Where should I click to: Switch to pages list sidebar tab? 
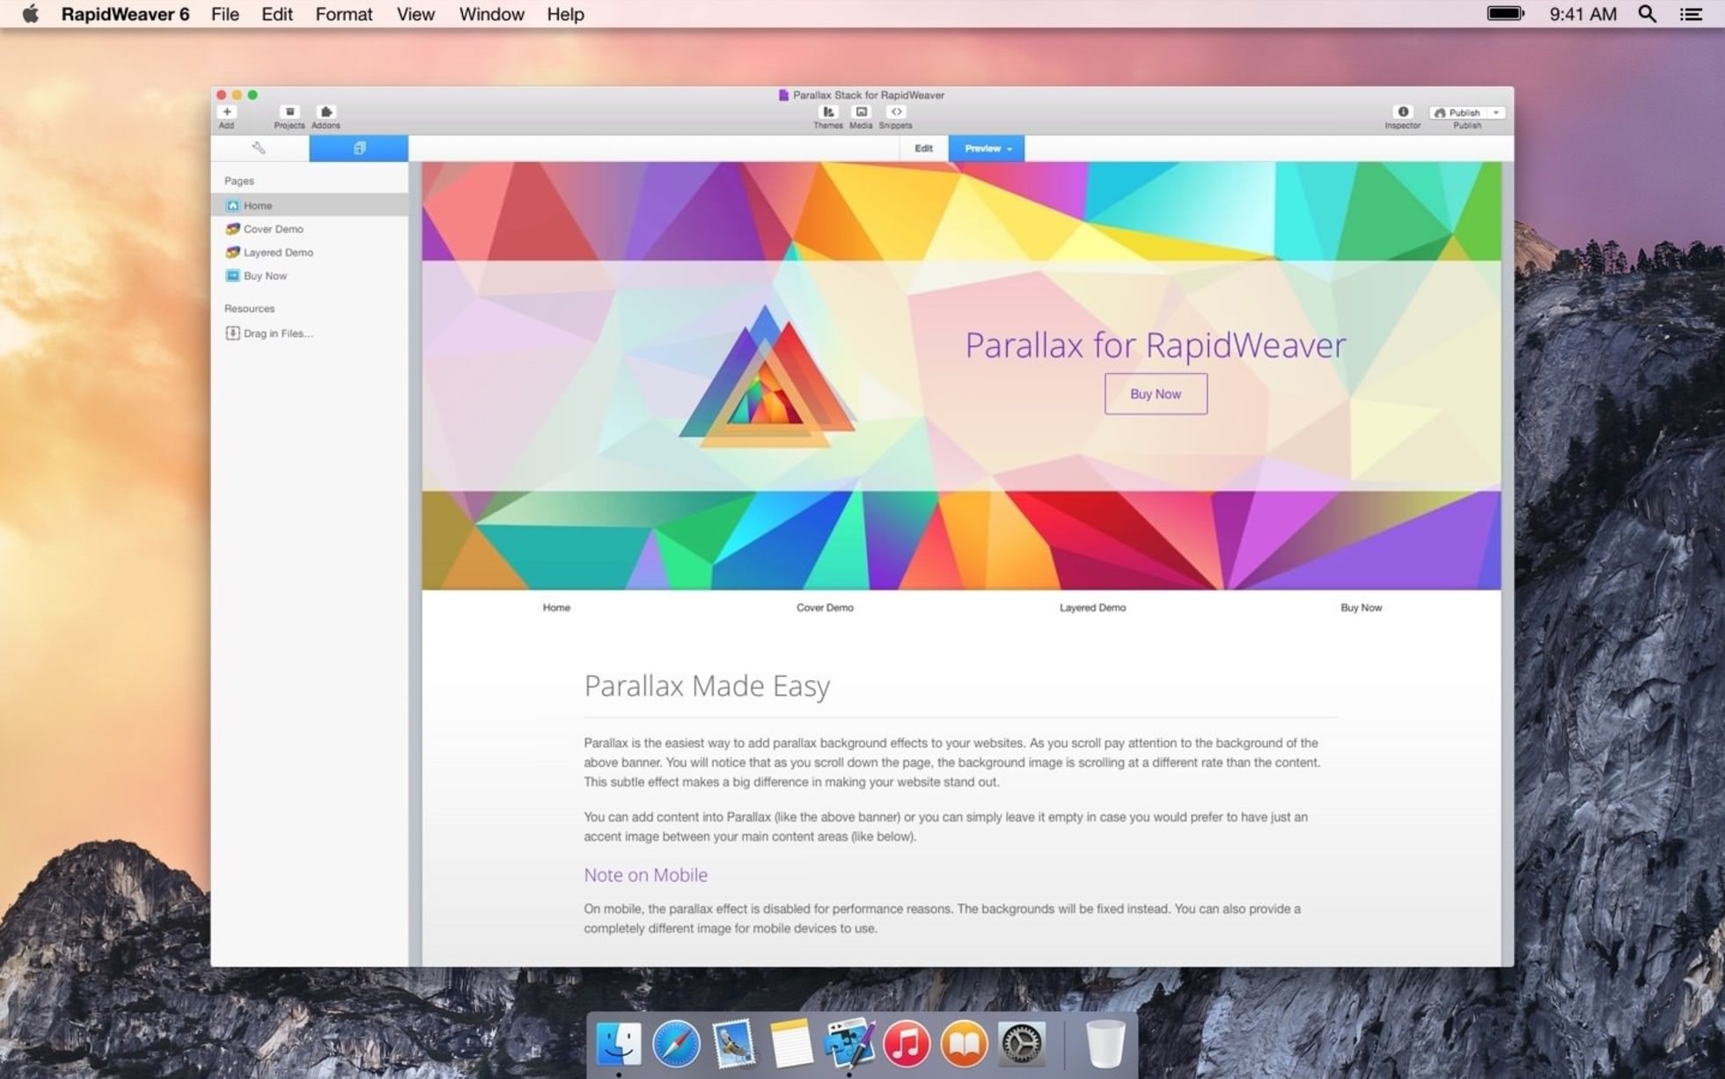[359, 148]
